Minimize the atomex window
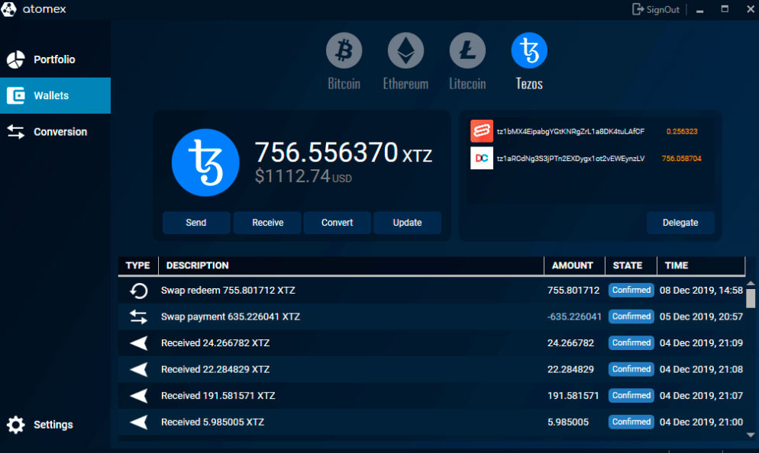The height and width of the screenshot is (453, 759). (x=700, y=10)
